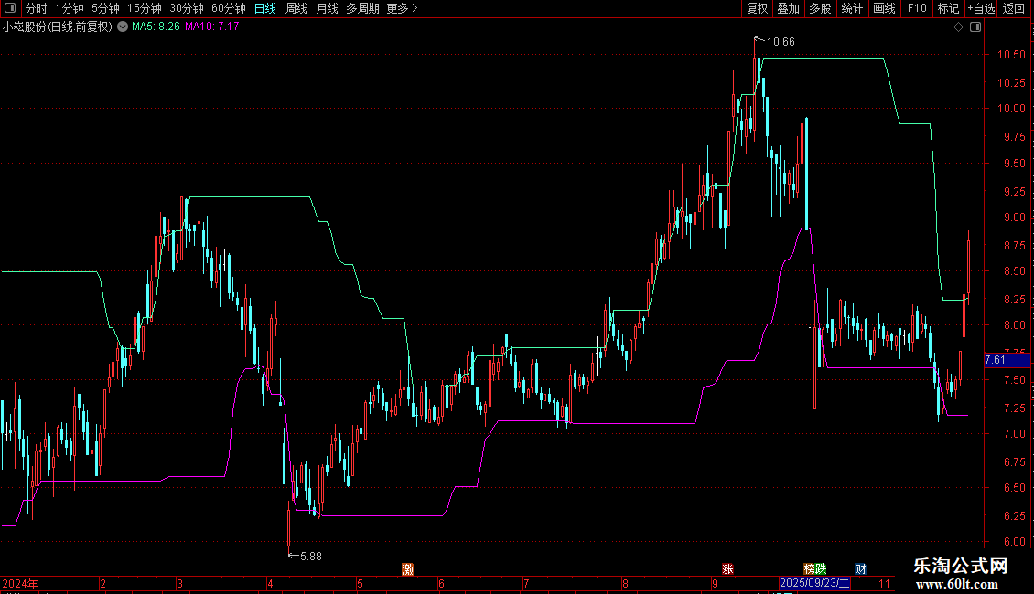Click the 10.50 price axis label
This screenshot has width=1034, height=594.
[1011, 55]
